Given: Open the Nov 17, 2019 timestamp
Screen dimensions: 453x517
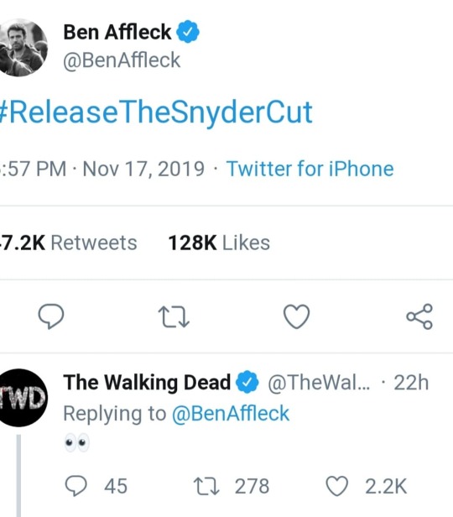Looking at the screenshot, I should point(143,170).
